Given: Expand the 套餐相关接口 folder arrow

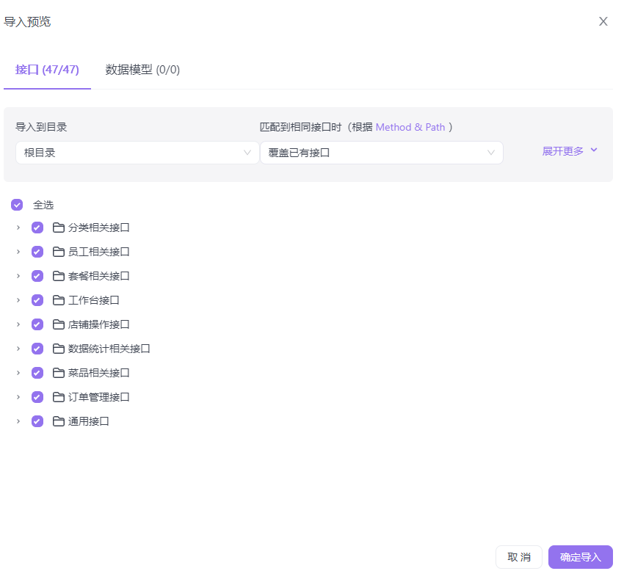Looking at the screenshot, I should pos(18,276).
